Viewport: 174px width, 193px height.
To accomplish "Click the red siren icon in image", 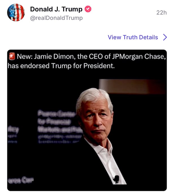I will coord(12,56).
